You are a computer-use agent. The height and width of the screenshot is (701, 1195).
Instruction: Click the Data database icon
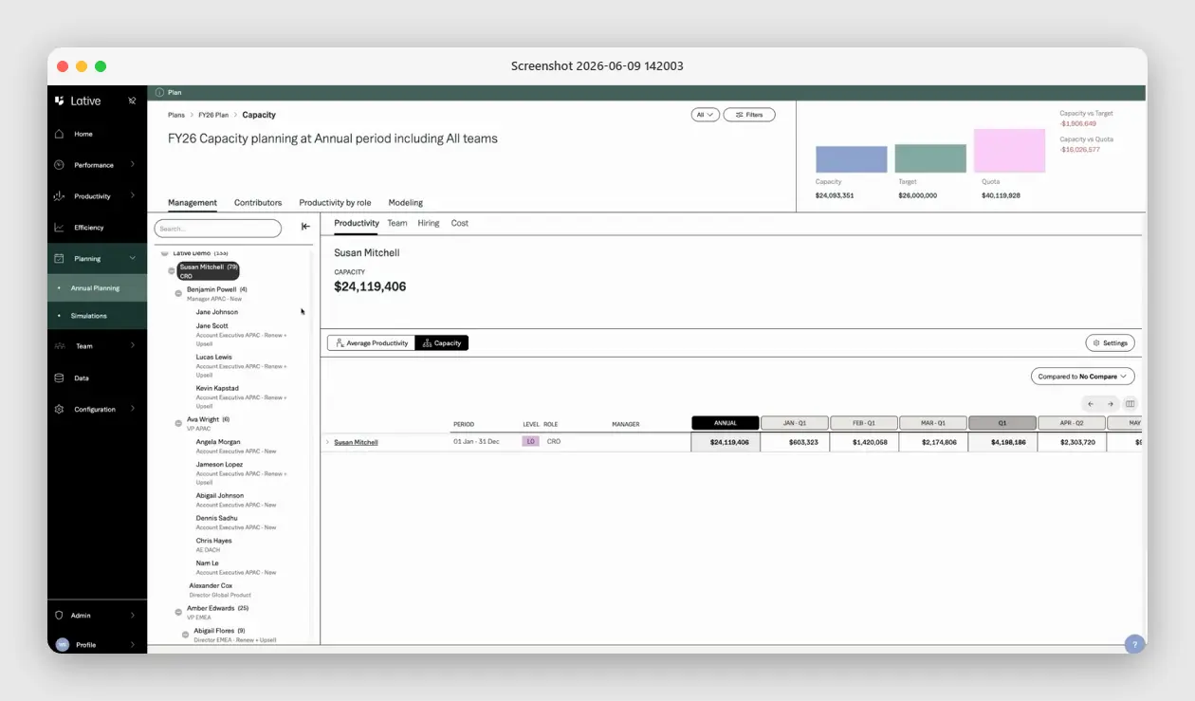tap(59, 378)
